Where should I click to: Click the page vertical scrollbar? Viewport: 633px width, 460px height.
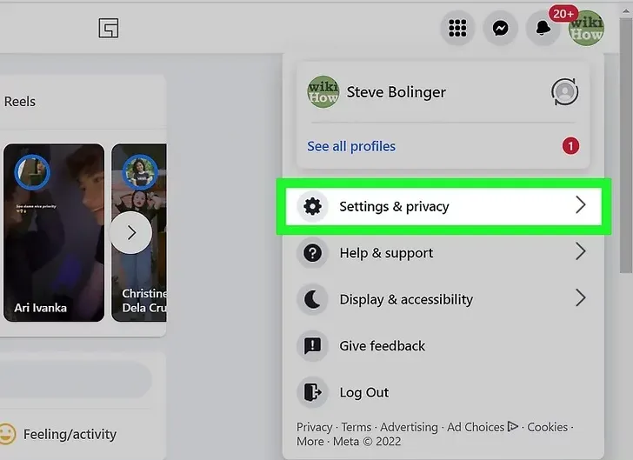626,145
